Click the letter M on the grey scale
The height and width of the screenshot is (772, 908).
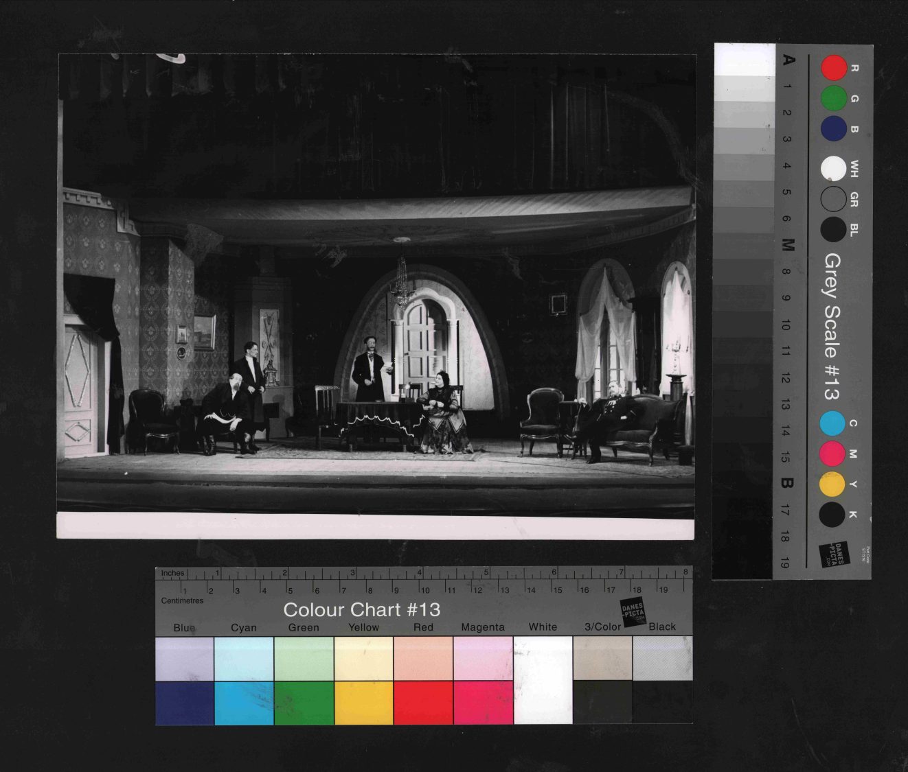point(788,245)
